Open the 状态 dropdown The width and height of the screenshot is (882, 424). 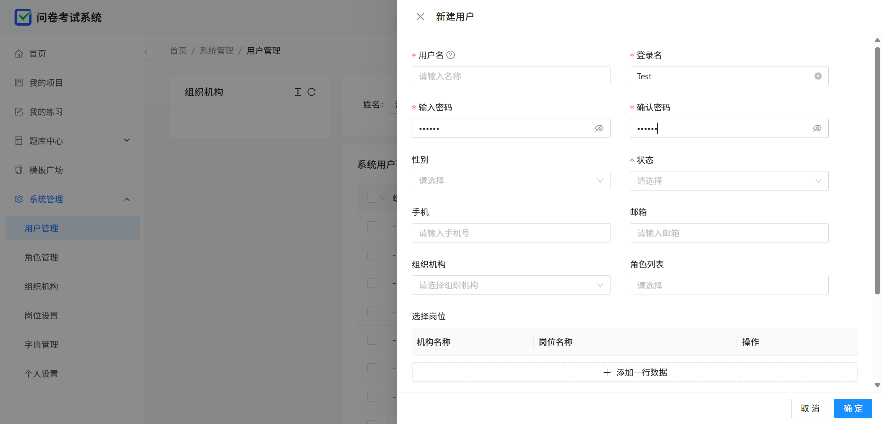[x=729, y=181]
